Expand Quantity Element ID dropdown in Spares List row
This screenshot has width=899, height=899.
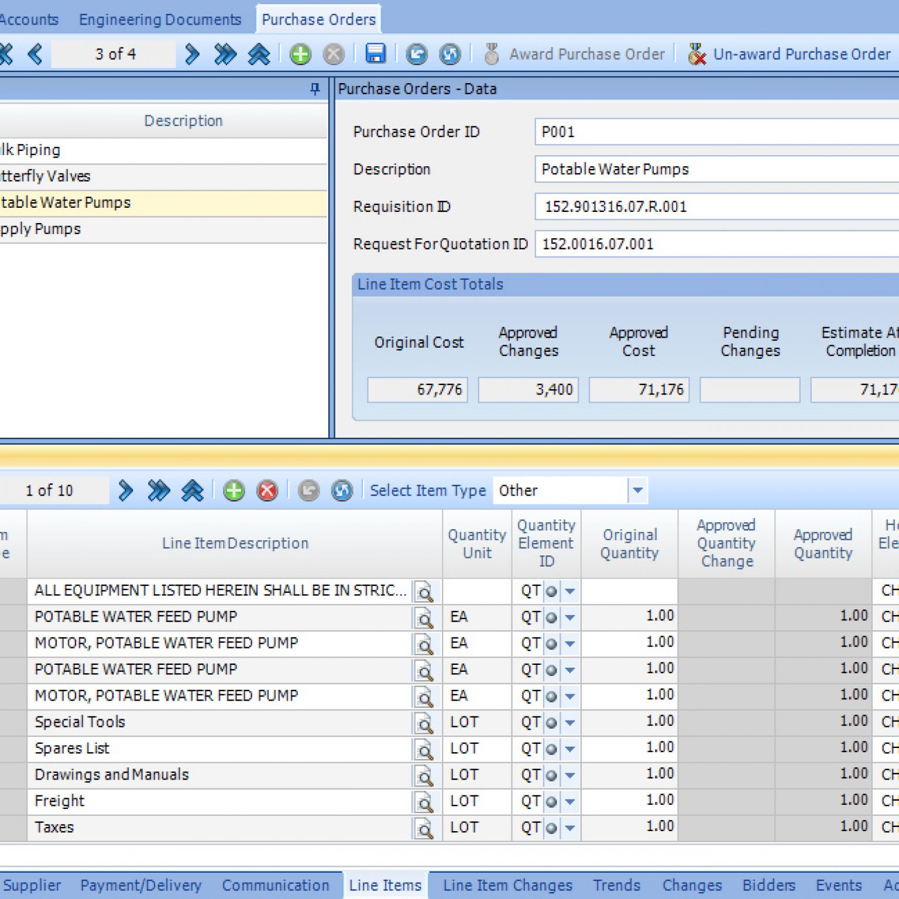[x=570, y=749]
